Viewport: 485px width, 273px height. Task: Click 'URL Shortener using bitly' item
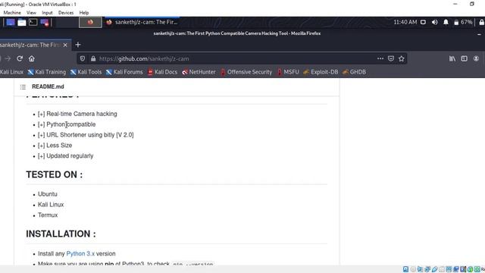[x=86, y=135]
